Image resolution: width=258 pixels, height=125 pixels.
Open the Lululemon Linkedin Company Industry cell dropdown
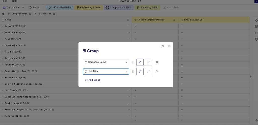tap(135, 90)
